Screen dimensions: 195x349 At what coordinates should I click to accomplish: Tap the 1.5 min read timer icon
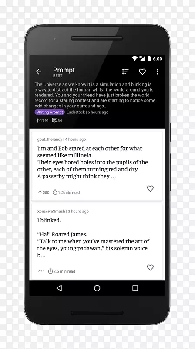click(55, 192)
